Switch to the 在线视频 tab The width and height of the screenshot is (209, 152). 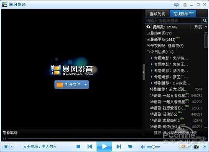[183, 14]
